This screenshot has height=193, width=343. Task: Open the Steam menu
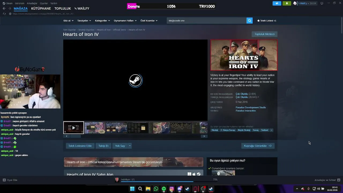[x=8, y=3]
